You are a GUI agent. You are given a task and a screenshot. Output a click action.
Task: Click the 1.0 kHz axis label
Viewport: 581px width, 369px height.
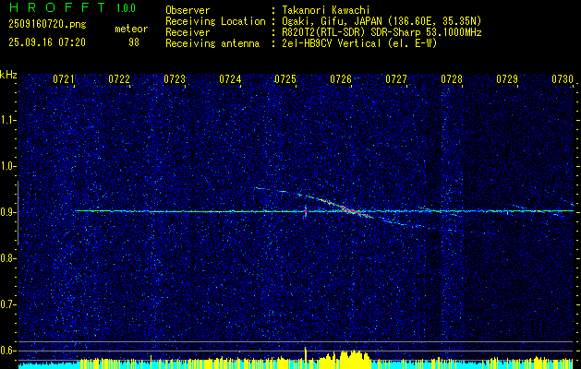coord(7,166)
